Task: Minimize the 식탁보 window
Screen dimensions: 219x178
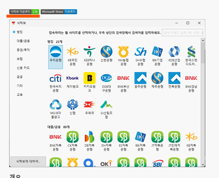Action: pos(177,23)
